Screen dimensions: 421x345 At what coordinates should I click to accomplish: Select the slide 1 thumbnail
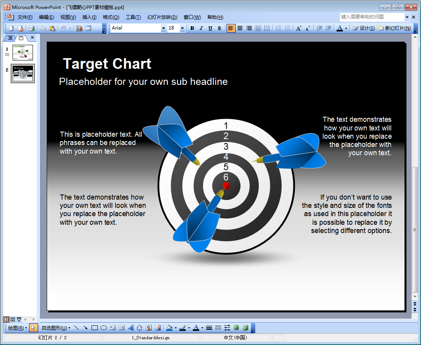[23, 52]
